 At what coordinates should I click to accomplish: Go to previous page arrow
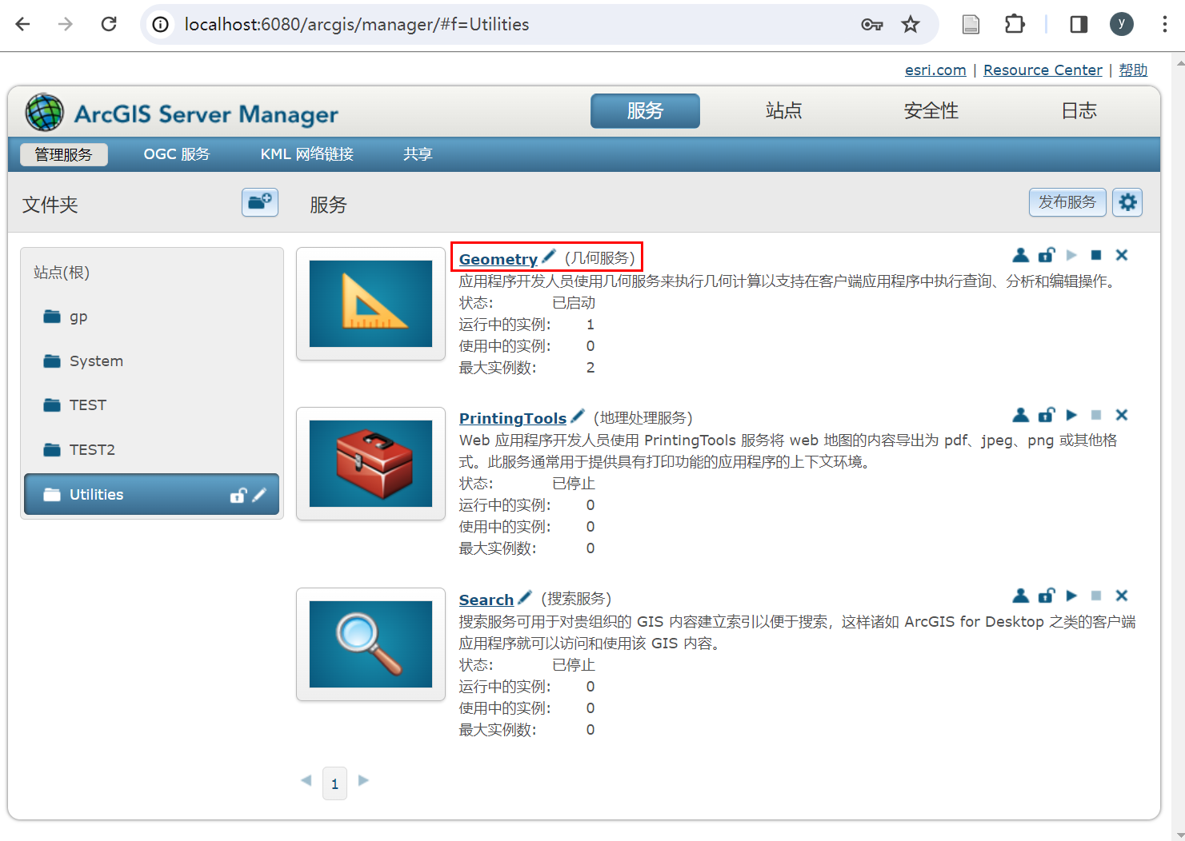(306, 780)
